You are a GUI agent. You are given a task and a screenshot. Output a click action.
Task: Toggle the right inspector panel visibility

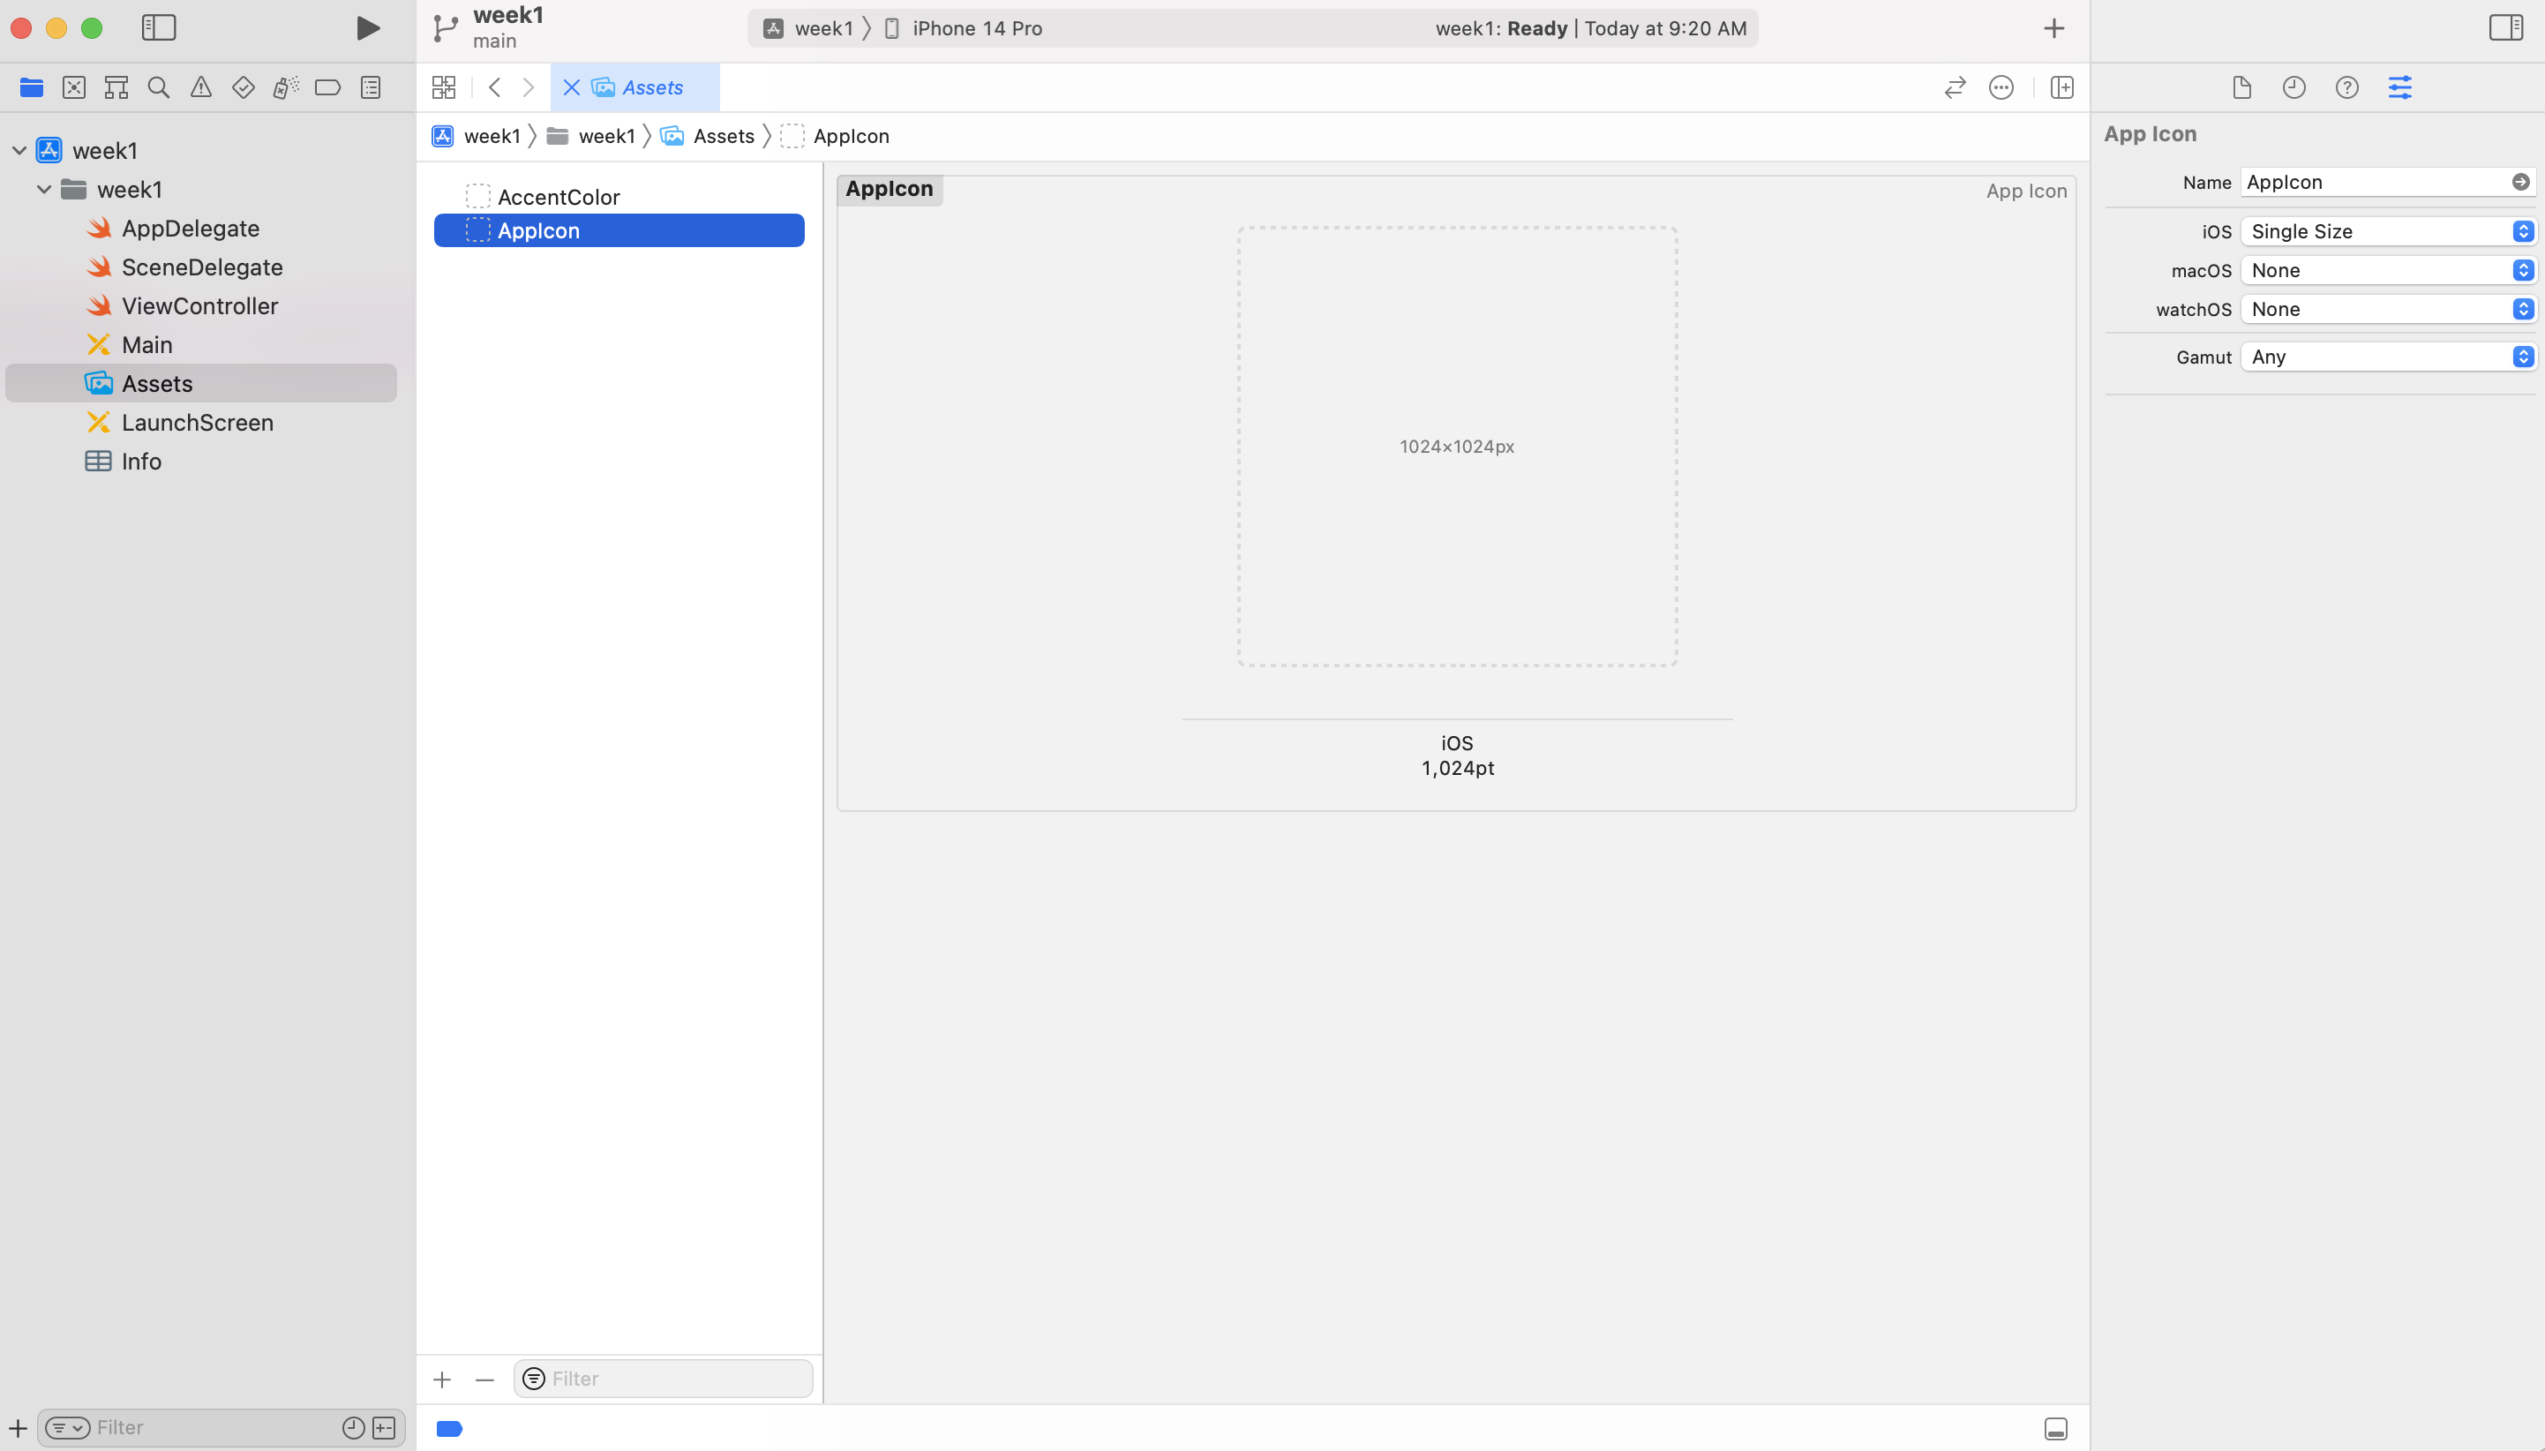tap(2507, 28)
